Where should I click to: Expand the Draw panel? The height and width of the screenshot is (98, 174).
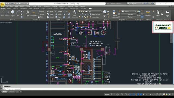point(13,20)
